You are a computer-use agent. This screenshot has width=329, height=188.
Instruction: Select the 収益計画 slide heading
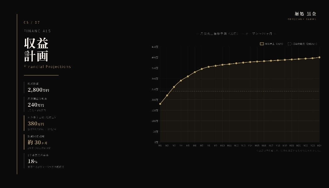point(36,50)
